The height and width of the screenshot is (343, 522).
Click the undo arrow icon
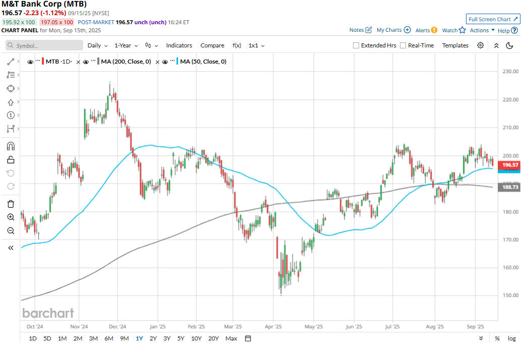click(11, 173)
